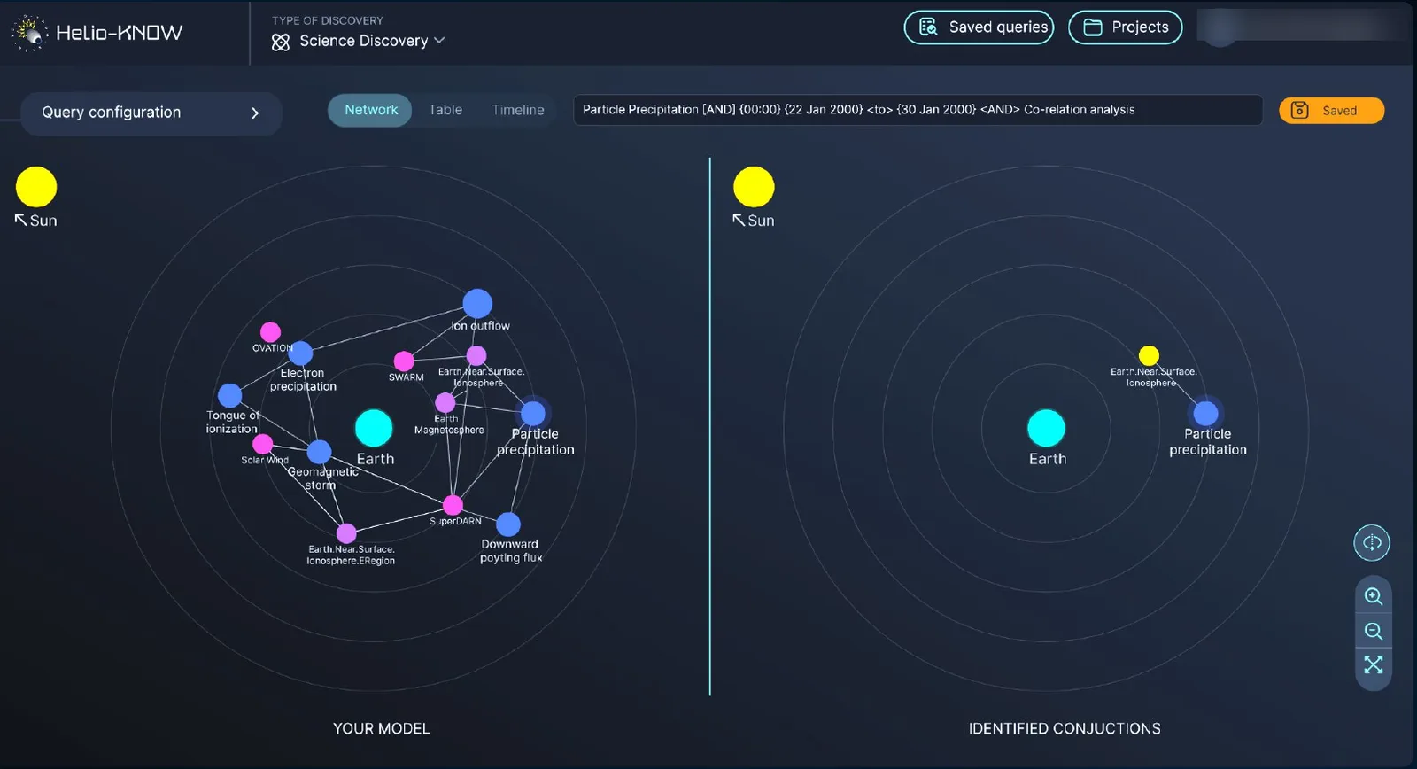Select the Particle precipitation node in YOUR MODEL
The height and width of the screenshot is (769, 1417).
tap(532, 413)
